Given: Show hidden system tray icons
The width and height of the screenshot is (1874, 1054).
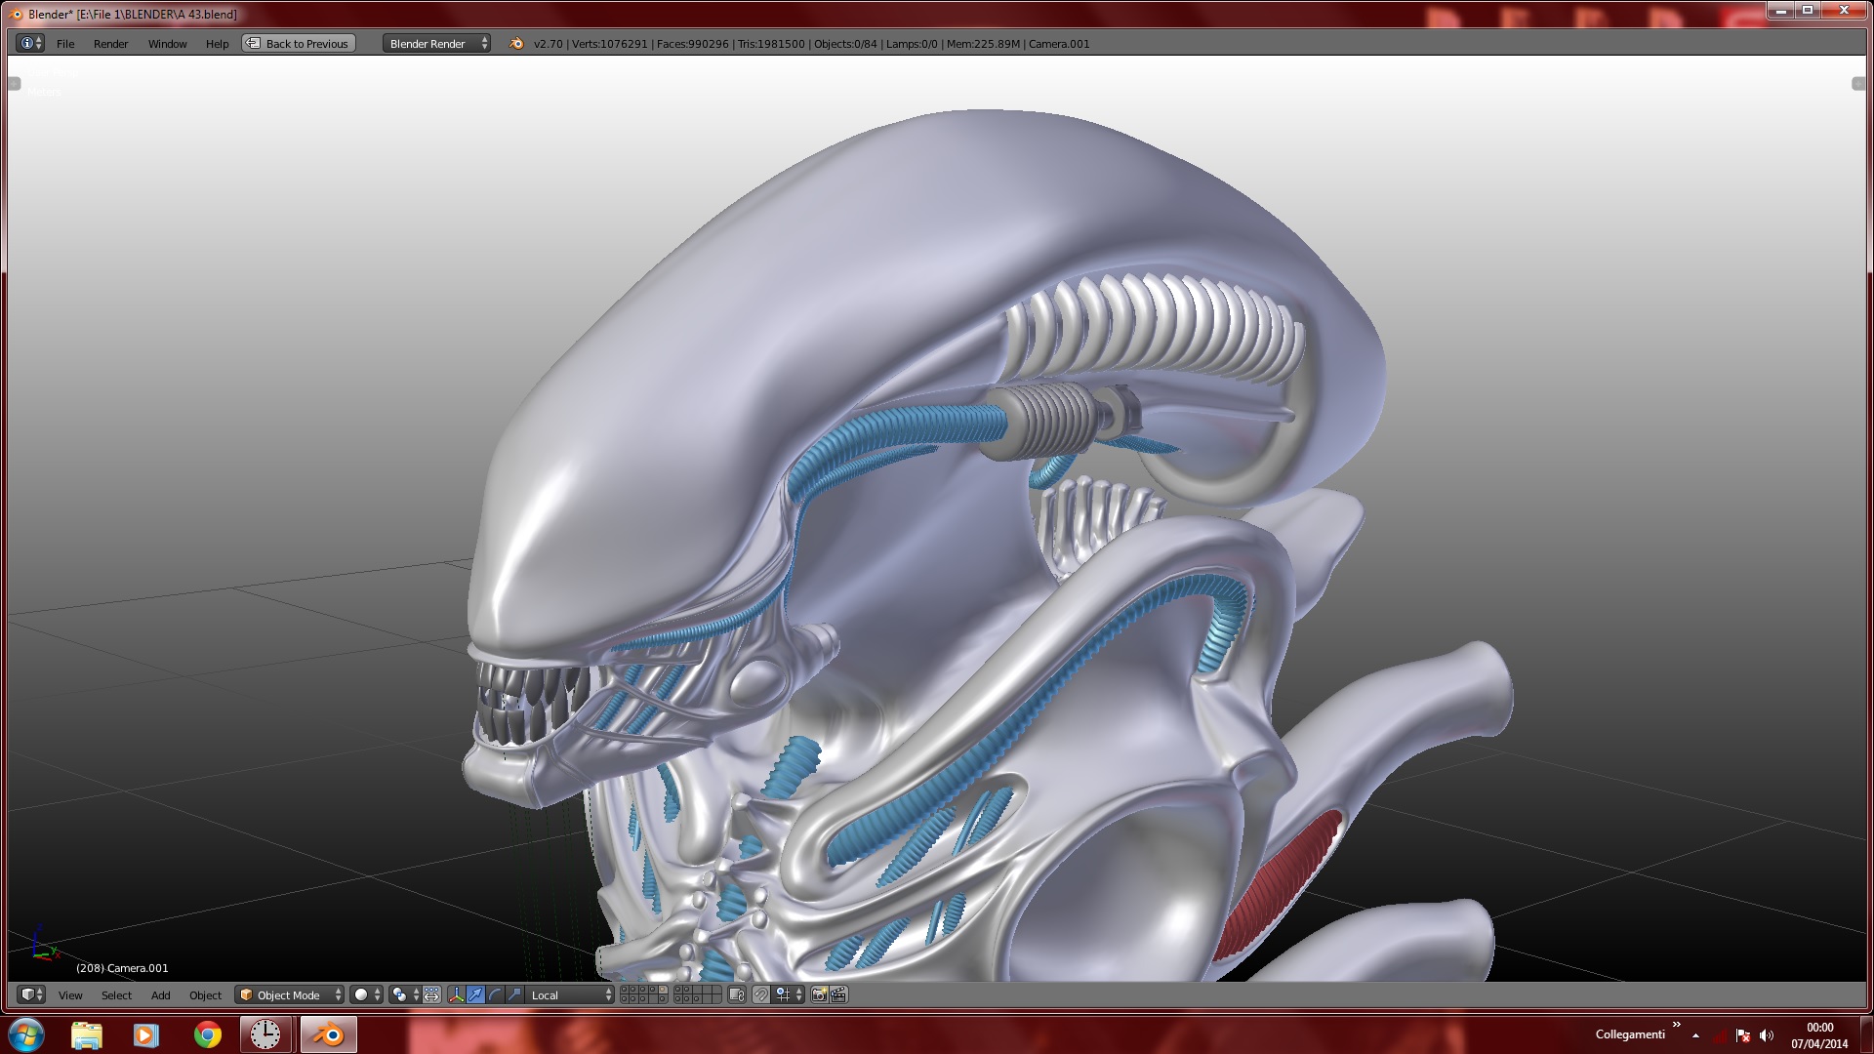Looking at the screenshot, I should (x=1696, y=1035).
